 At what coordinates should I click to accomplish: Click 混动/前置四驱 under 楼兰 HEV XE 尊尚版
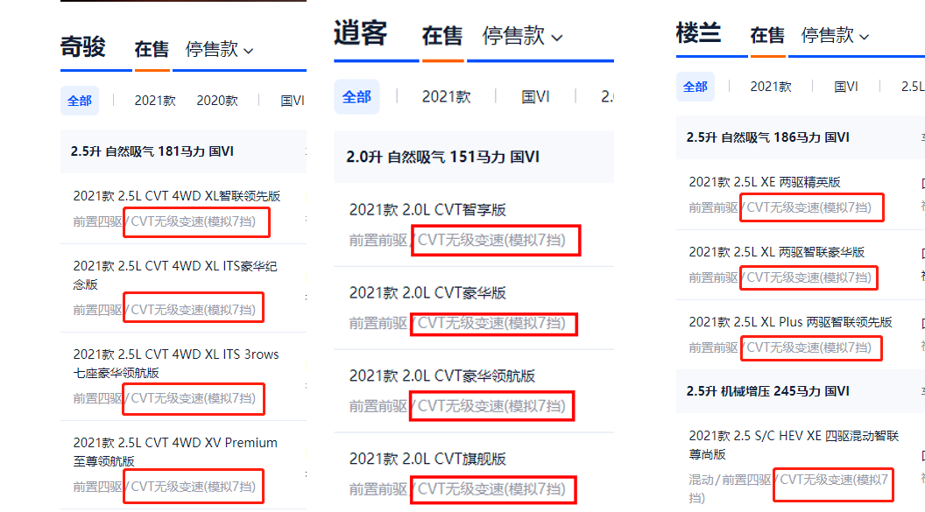[x=730, y=480]
